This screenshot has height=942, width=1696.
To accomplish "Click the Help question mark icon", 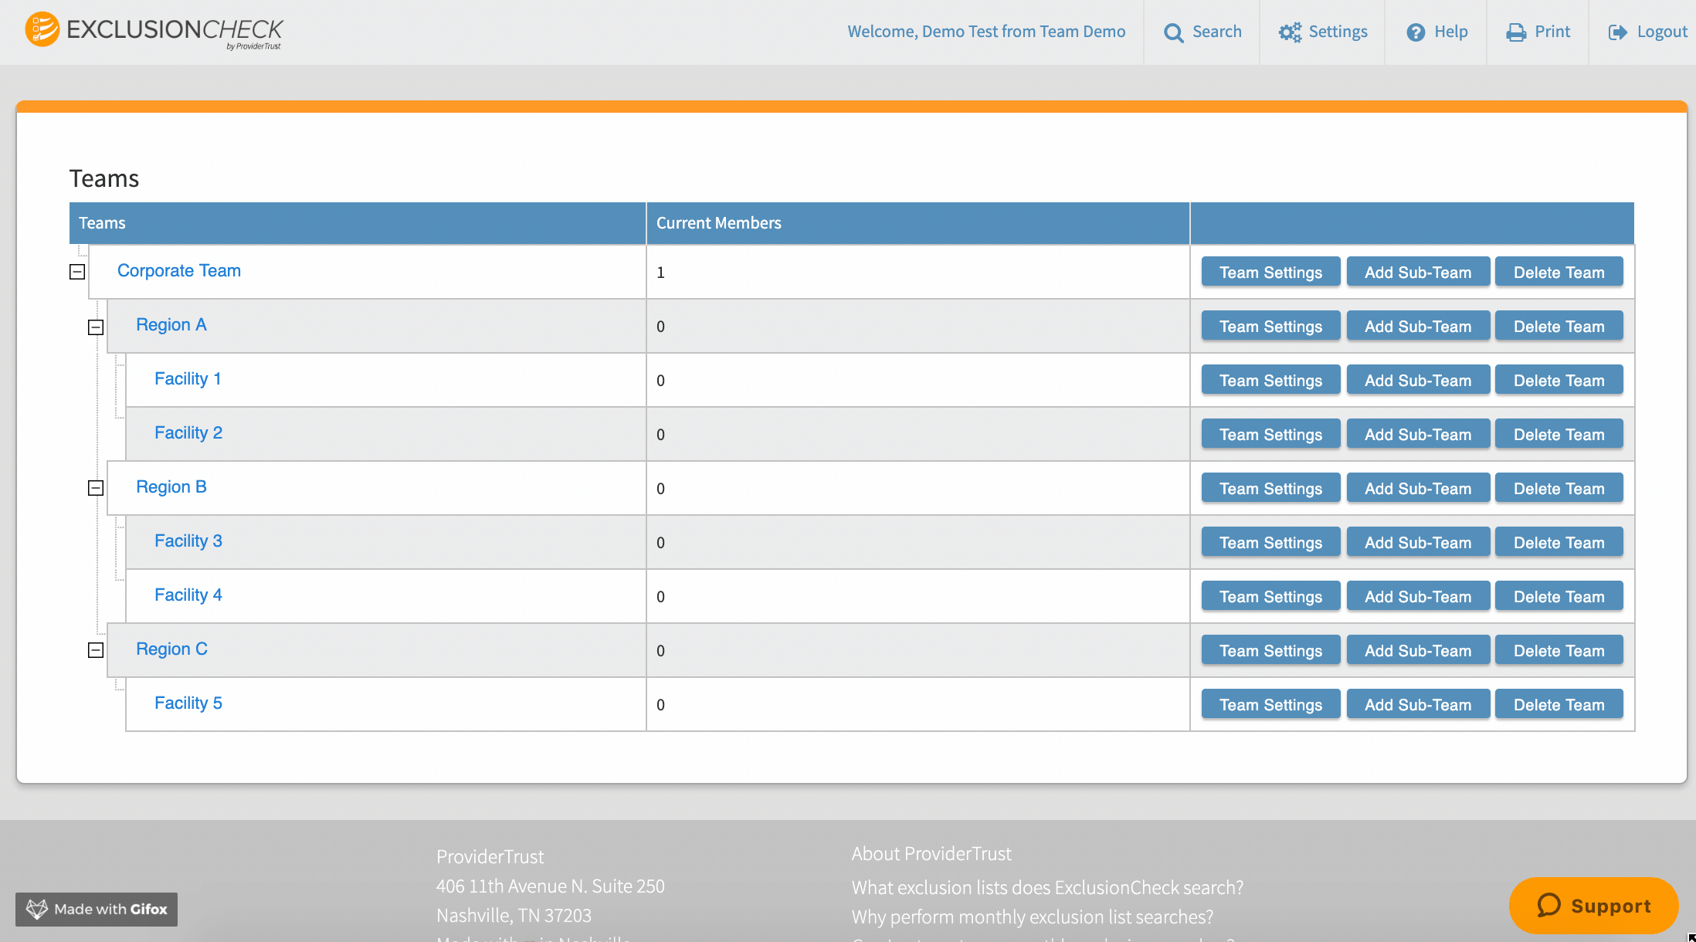I will (1416, 32).
